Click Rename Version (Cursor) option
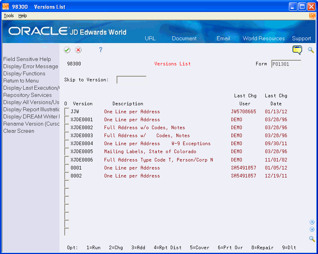318x254 pixels. pyautogui.click(x=31, y=124)
